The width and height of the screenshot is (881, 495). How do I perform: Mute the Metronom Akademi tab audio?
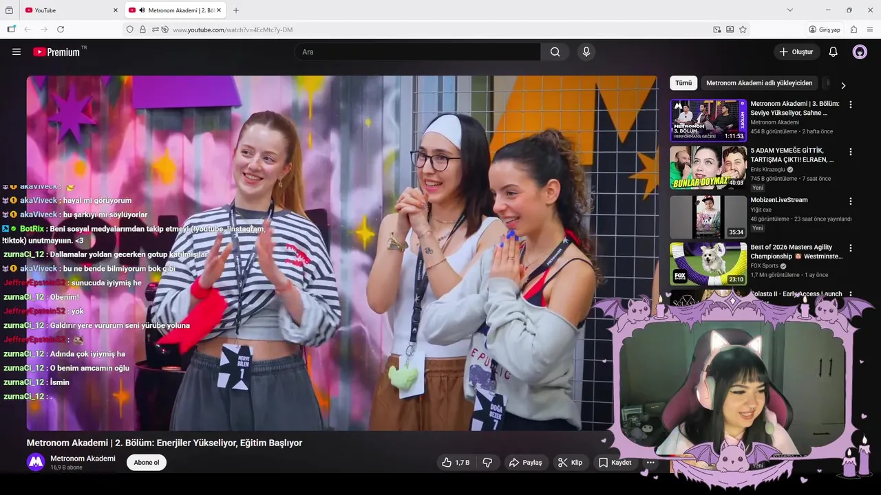pyautogui.click(x=142, y=10)
